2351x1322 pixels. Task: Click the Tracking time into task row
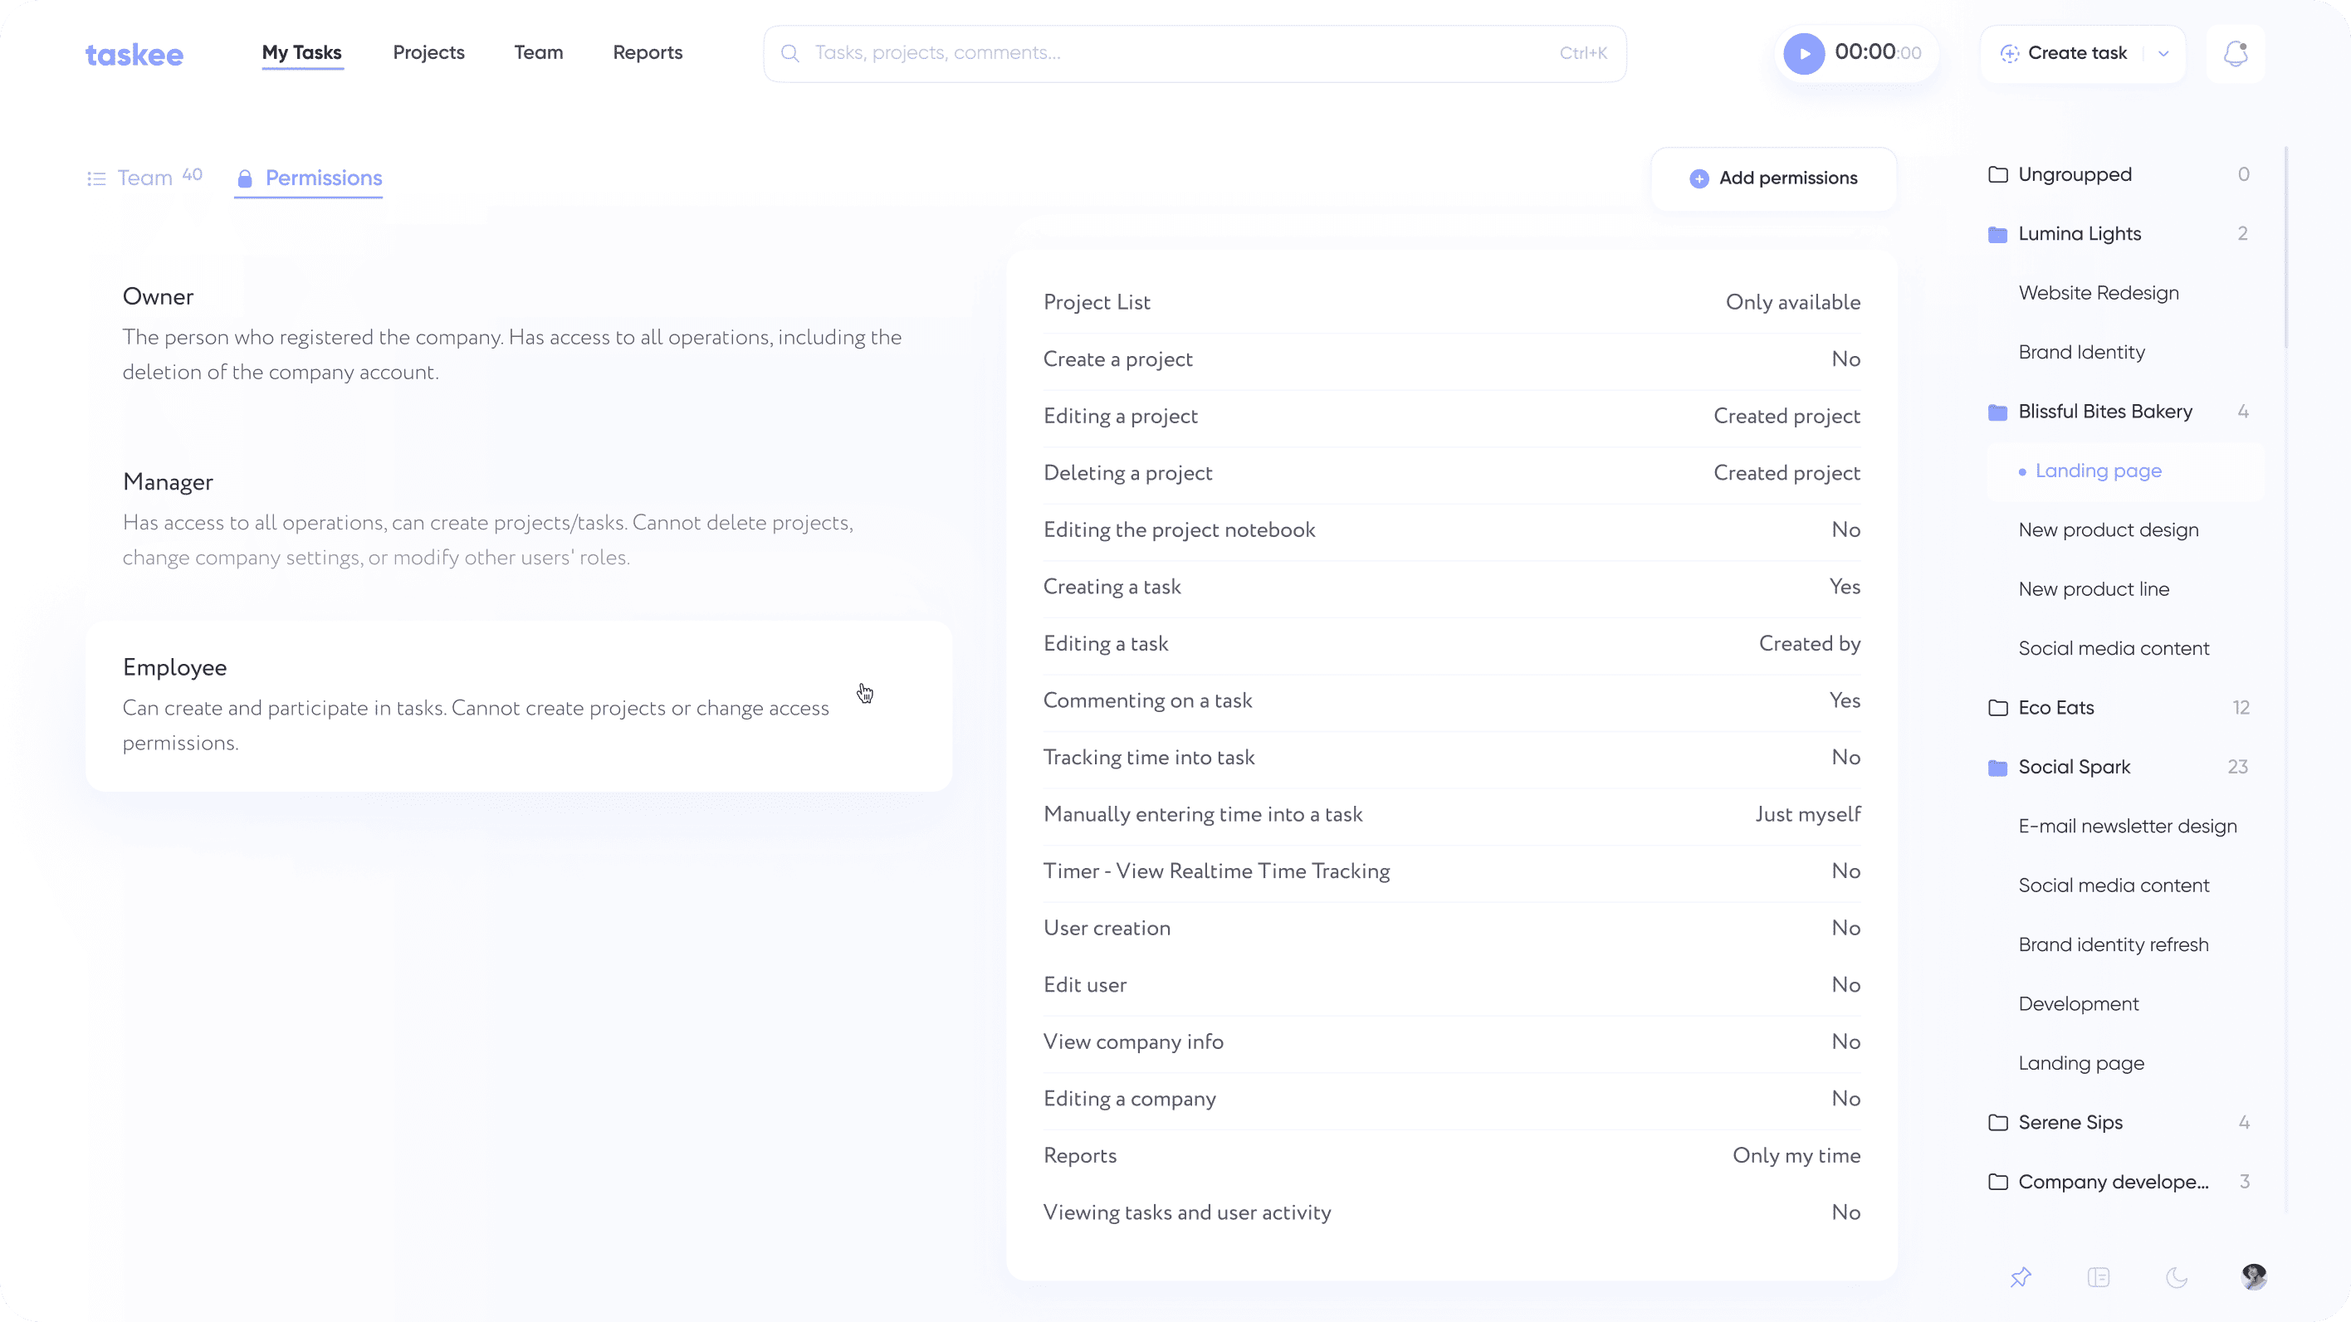[x=1452, y=759]
